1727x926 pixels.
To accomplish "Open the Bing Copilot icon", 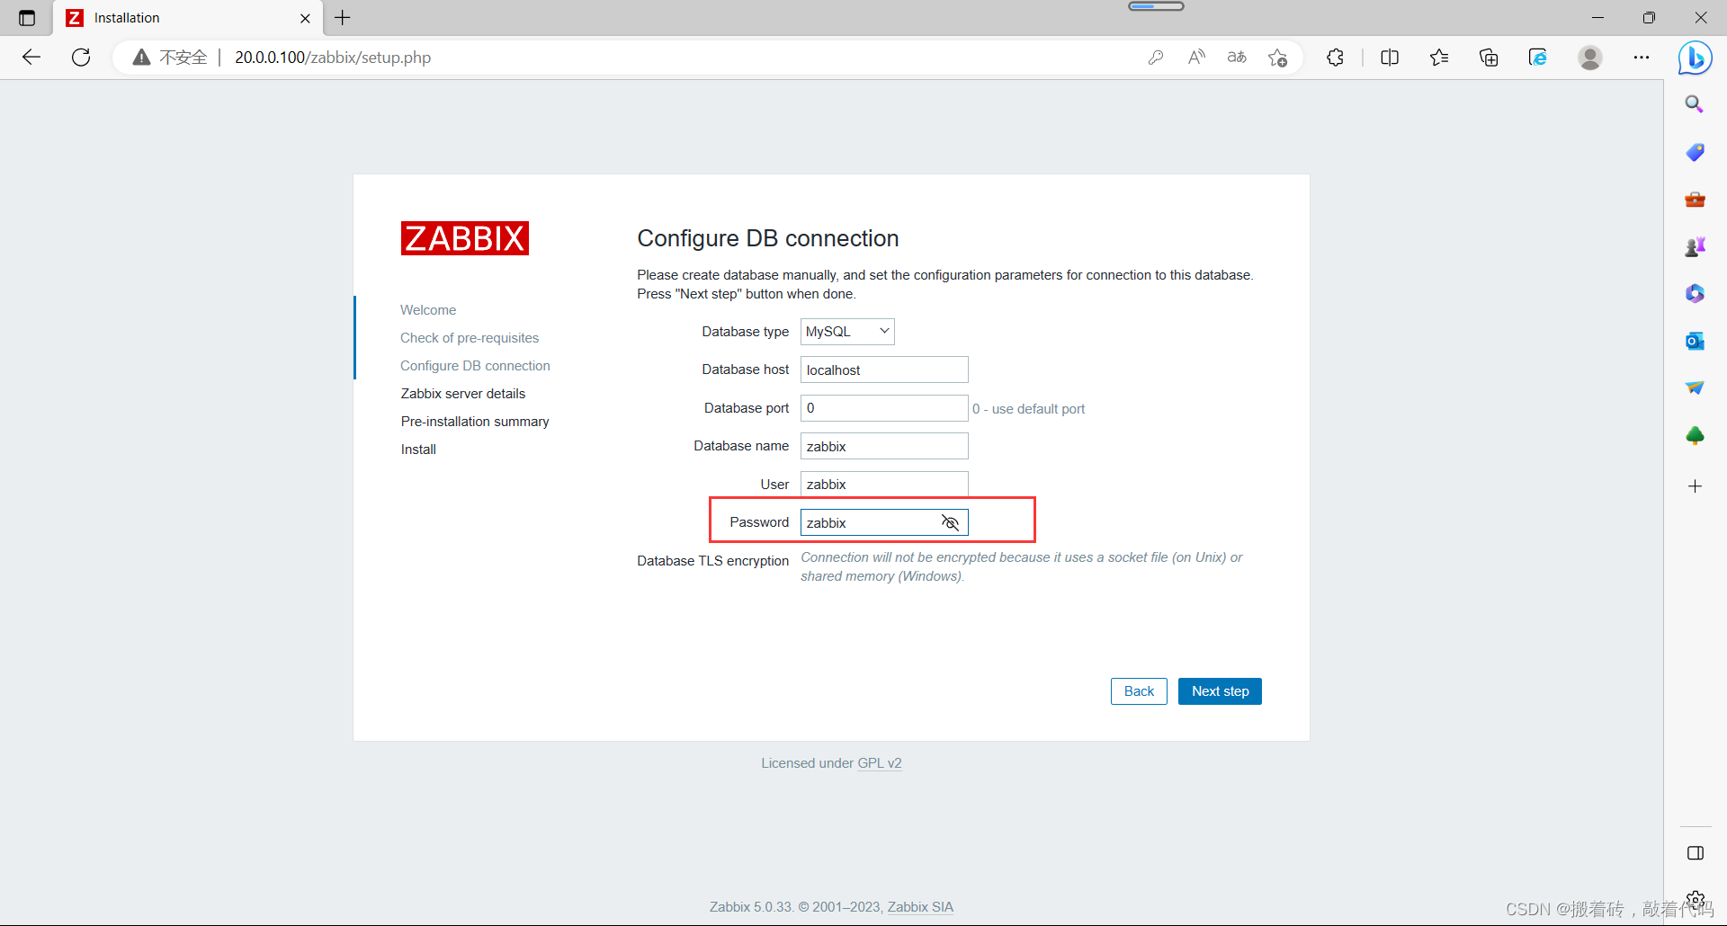I will click(x=1696, y=58).
